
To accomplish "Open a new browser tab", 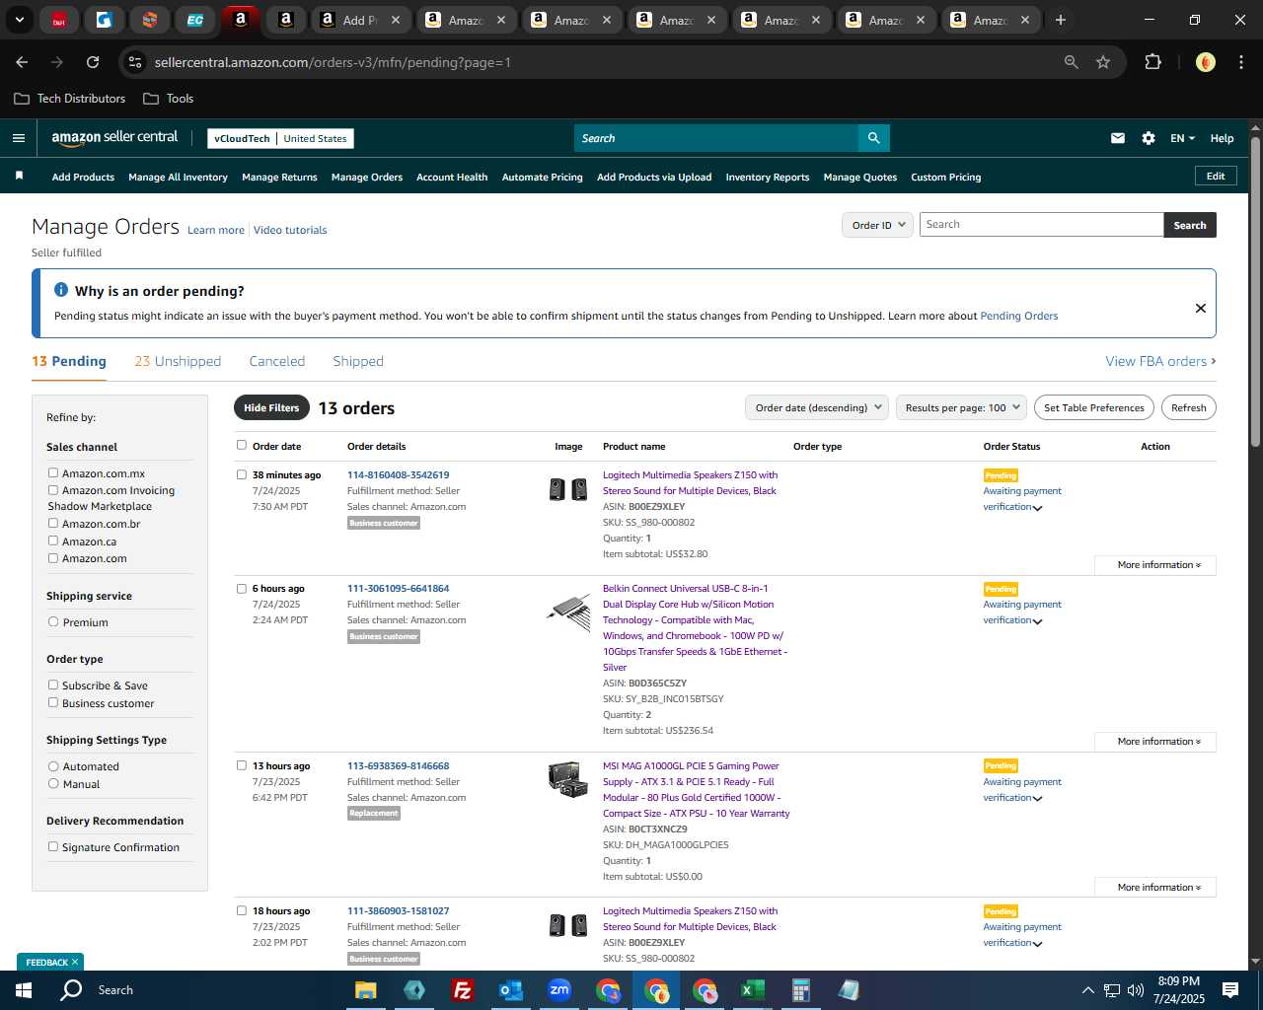I will point(1060,20).
